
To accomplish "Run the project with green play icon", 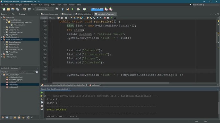I will [x=72, y=9].
